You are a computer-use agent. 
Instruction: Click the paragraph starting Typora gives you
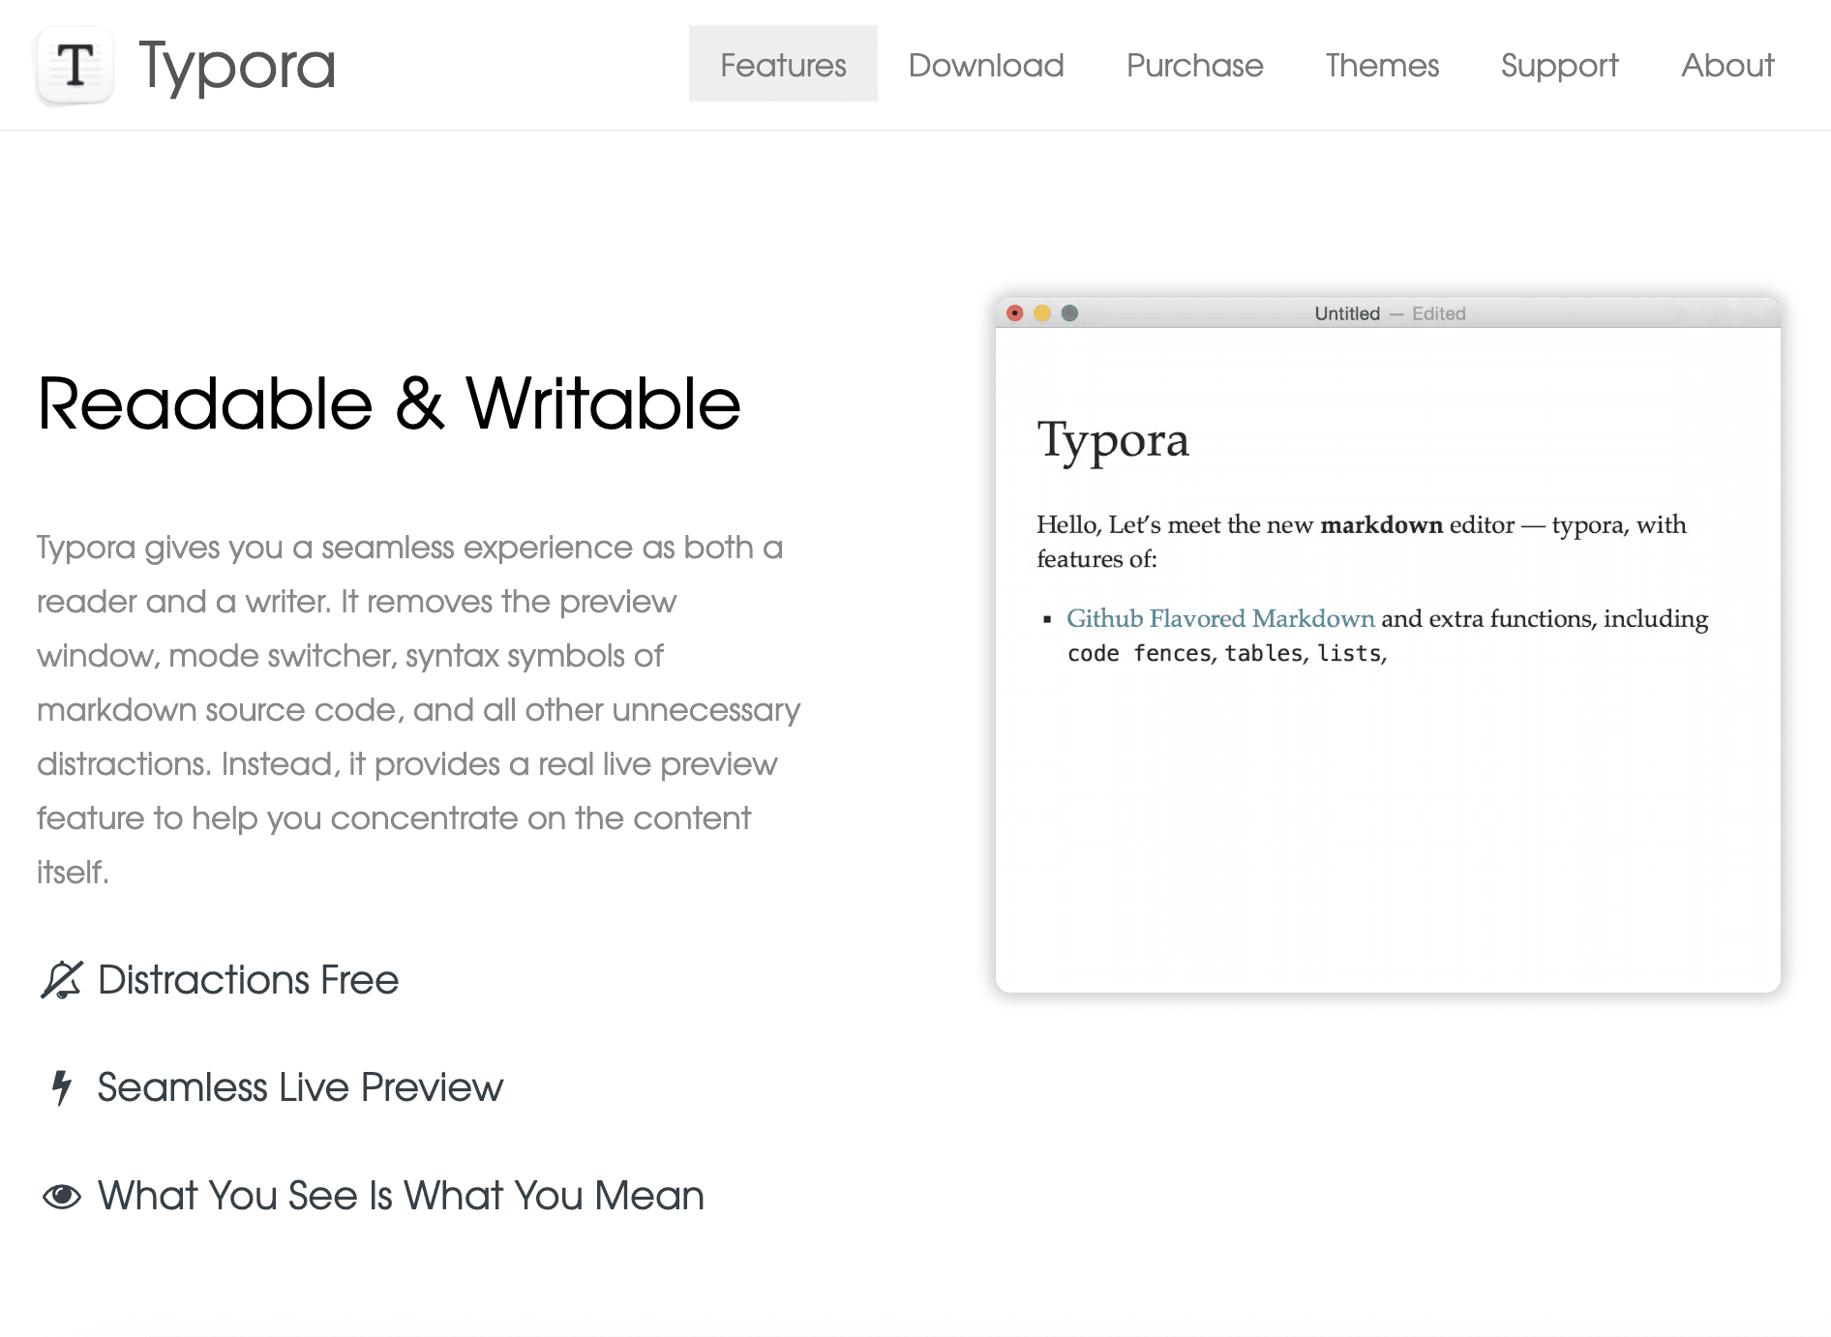pyautogui.click(x=419, y=709)
